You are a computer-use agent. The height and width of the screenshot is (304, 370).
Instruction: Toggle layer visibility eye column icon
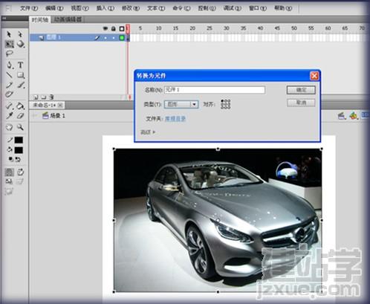[x=106, y=28]
